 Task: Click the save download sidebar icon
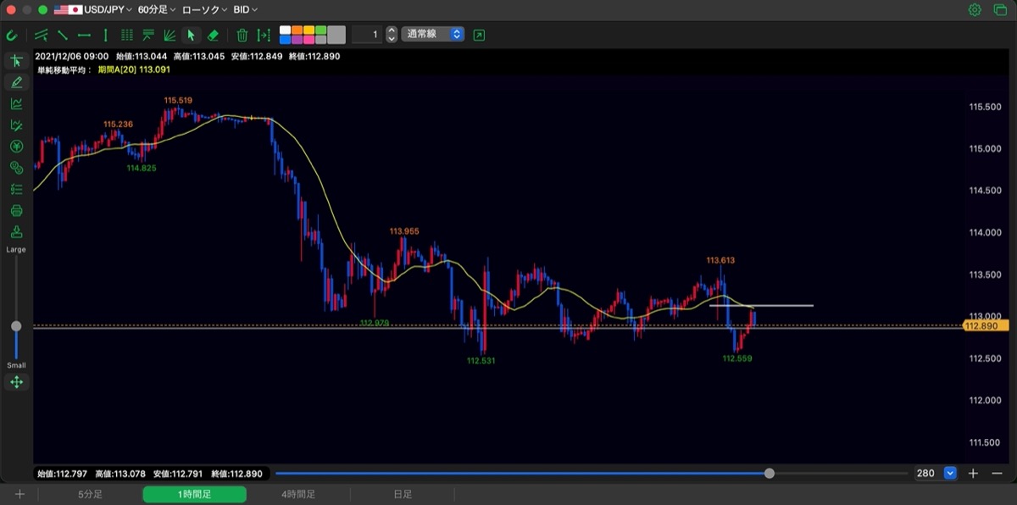(x=16, y=231)
